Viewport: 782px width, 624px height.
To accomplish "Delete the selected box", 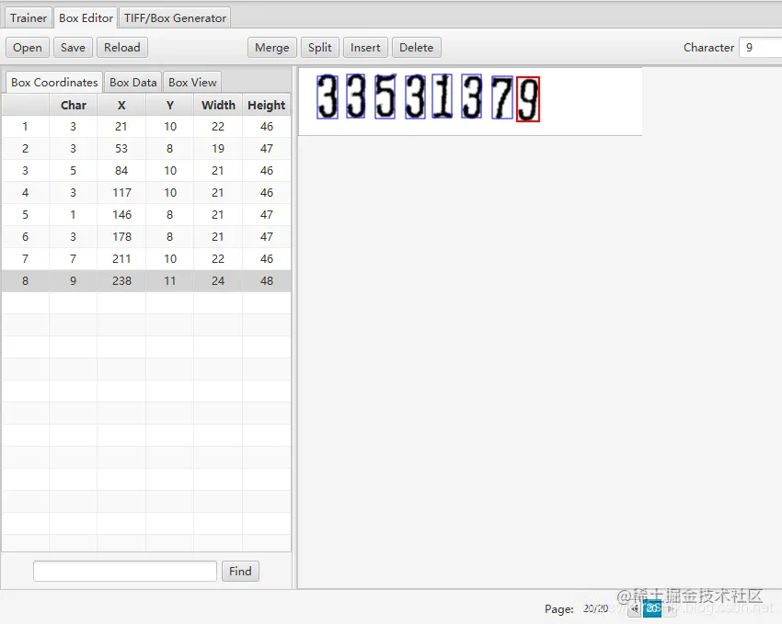I will [417, 47].
